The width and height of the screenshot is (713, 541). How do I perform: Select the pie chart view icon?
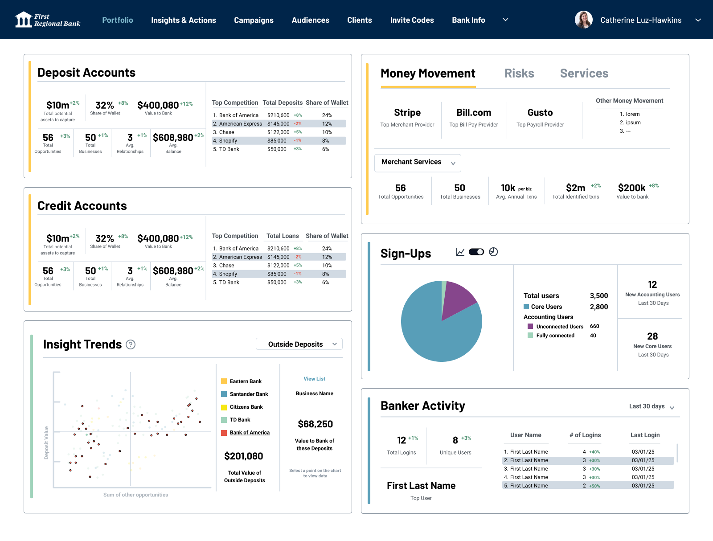point(493,252)
